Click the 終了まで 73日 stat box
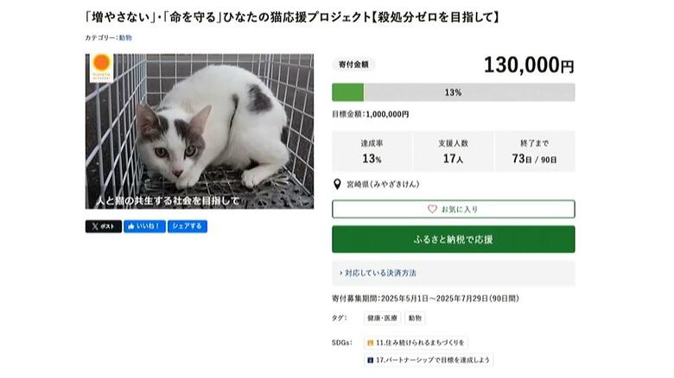Image resolution: width=674 pixels, height=378 pixels. [x=535, y=151]
